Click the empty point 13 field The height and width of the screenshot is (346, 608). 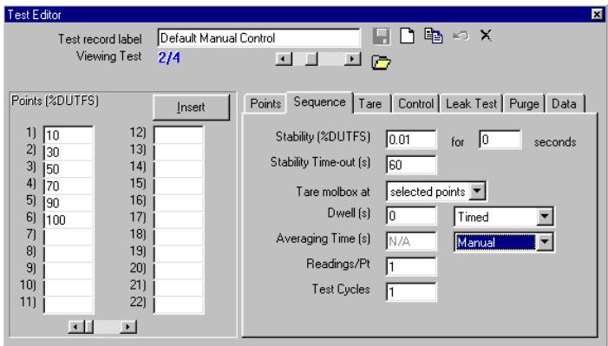pos(179,152)
